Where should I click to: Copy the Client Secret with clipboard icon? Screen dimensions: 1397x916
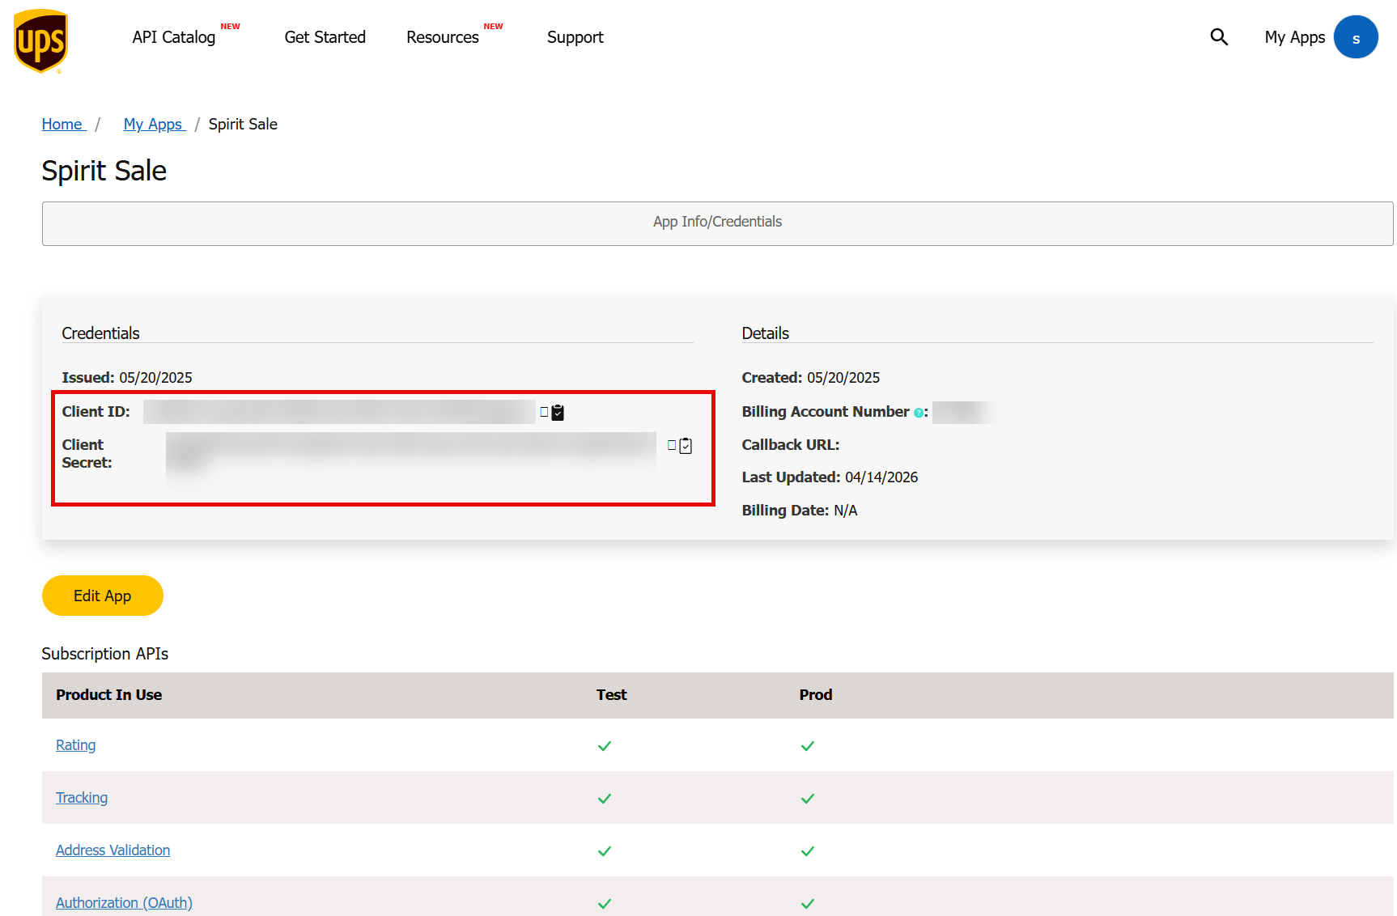click(x=686, y=446)
